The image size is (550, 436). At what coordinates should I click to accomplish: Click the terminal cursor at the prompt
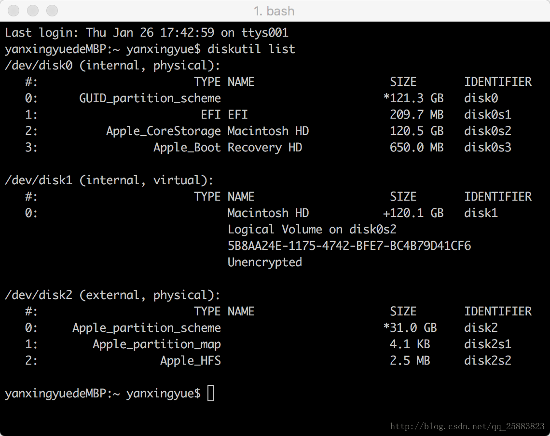[211, 393]
